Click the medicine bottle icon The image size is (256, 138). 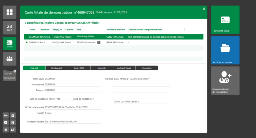12,115
